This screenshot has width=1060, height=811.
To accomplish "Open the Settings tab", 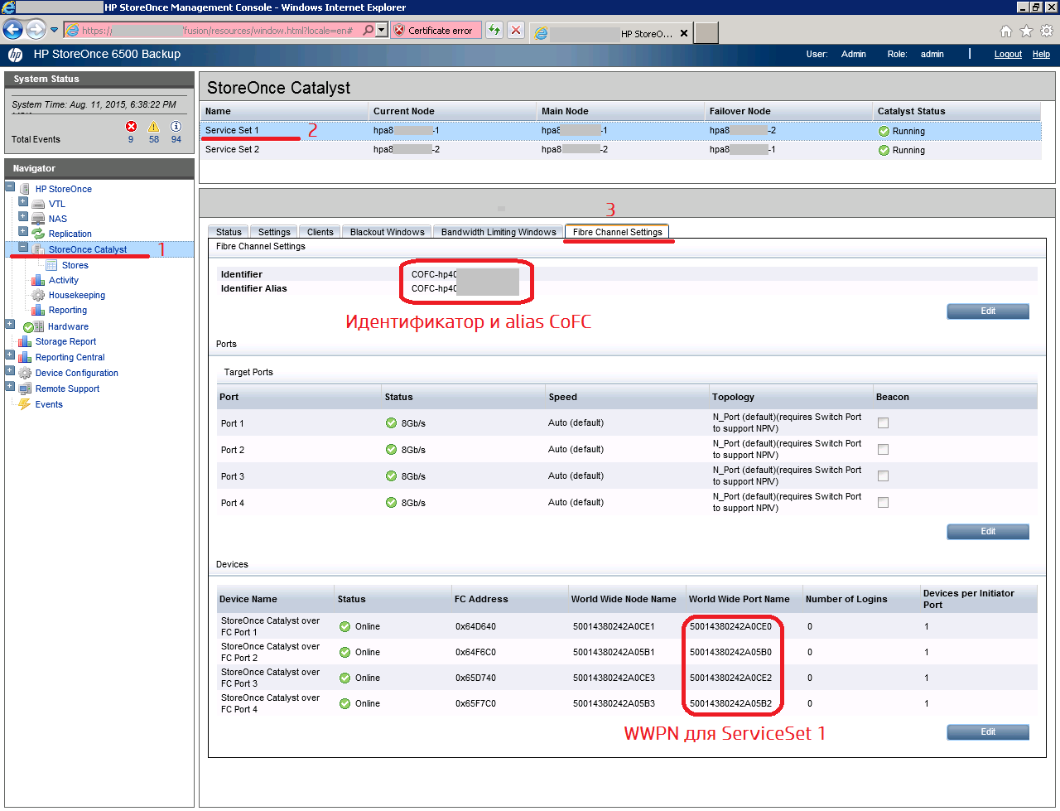I will pos(274,232).
